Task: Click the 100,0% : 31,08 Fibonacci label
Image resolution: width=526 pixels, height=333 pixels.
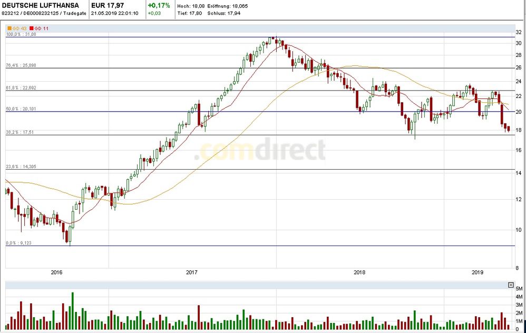Action: [x=21, y=35]
